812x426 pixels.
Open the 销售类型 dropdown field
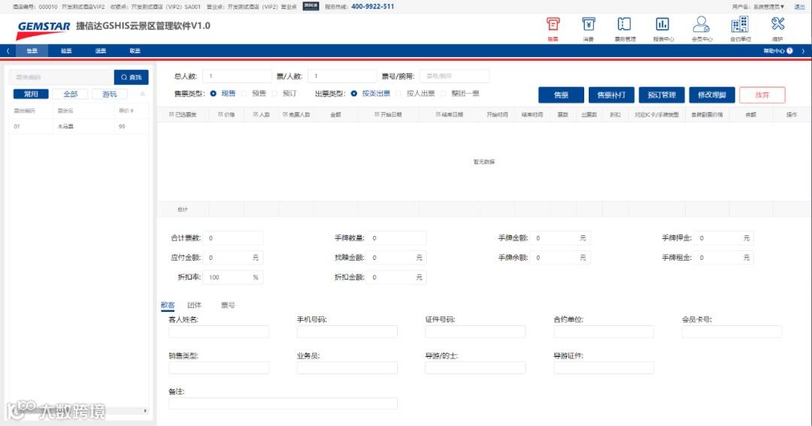[219, 367]
